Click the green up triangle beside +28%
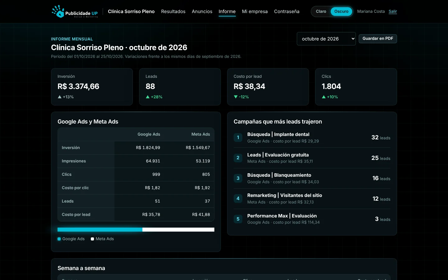Screen dimensions: 448x280 click(147, 97)
